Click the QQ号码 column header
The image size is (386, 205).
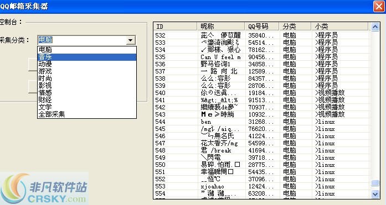[262, 27]
